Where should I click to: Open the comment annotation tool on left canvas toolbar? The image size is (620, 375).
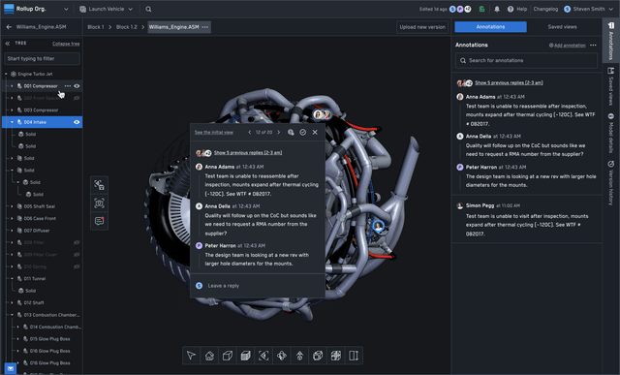pyautogui.click(x=99, y=221)
